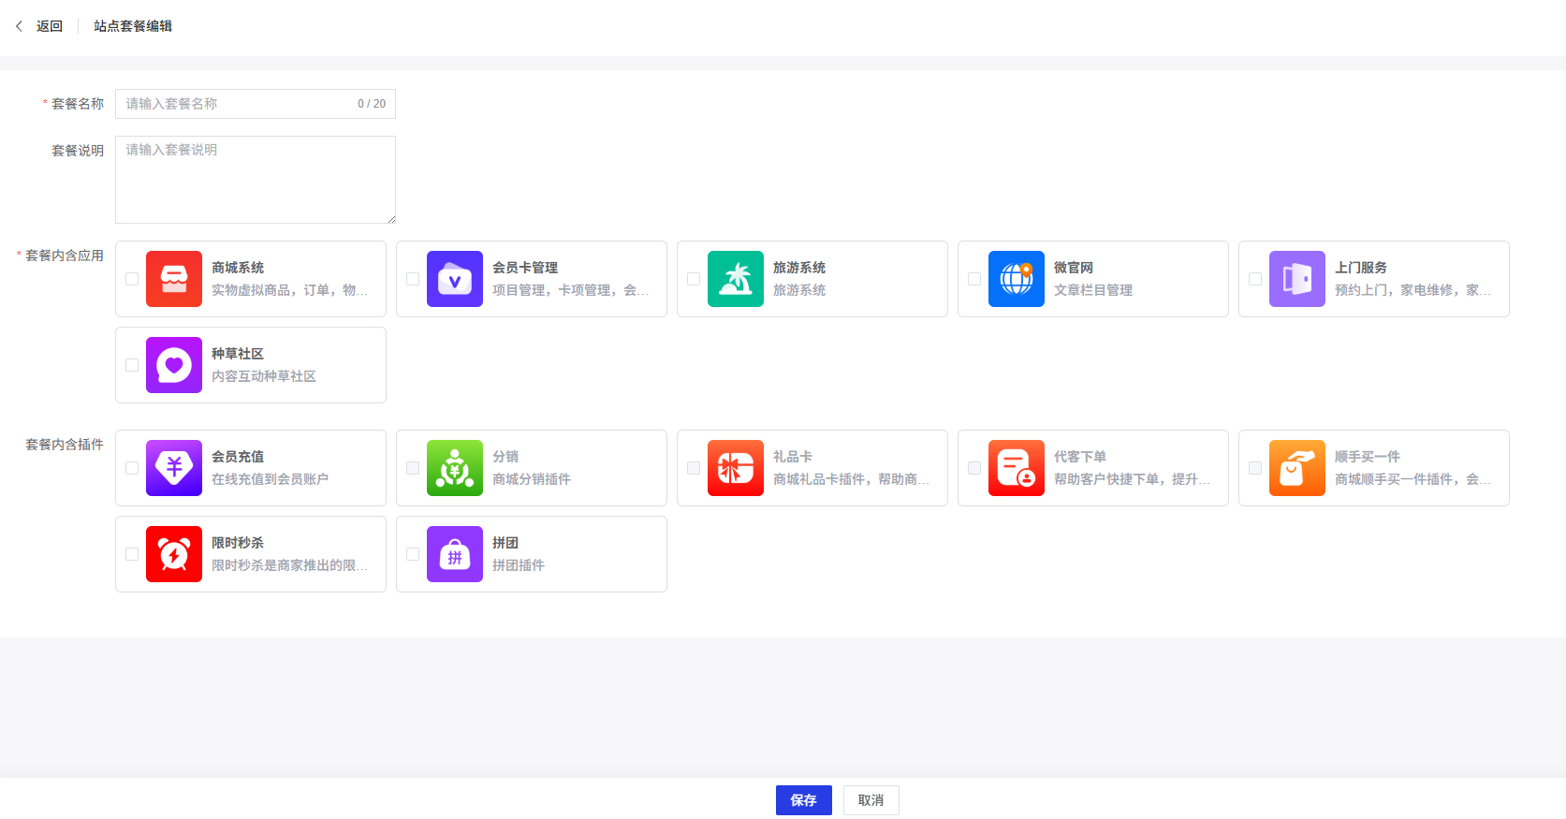Image resolution: width=1566 pixels, height=819 pixels.
Task: Enable the 商城系统 checkbox
Action: tap(132, 279)
